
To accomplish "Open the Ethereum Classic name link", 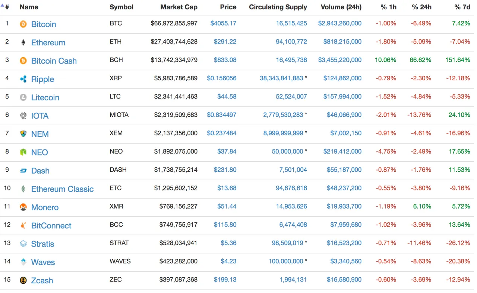I will click(62, 189).
